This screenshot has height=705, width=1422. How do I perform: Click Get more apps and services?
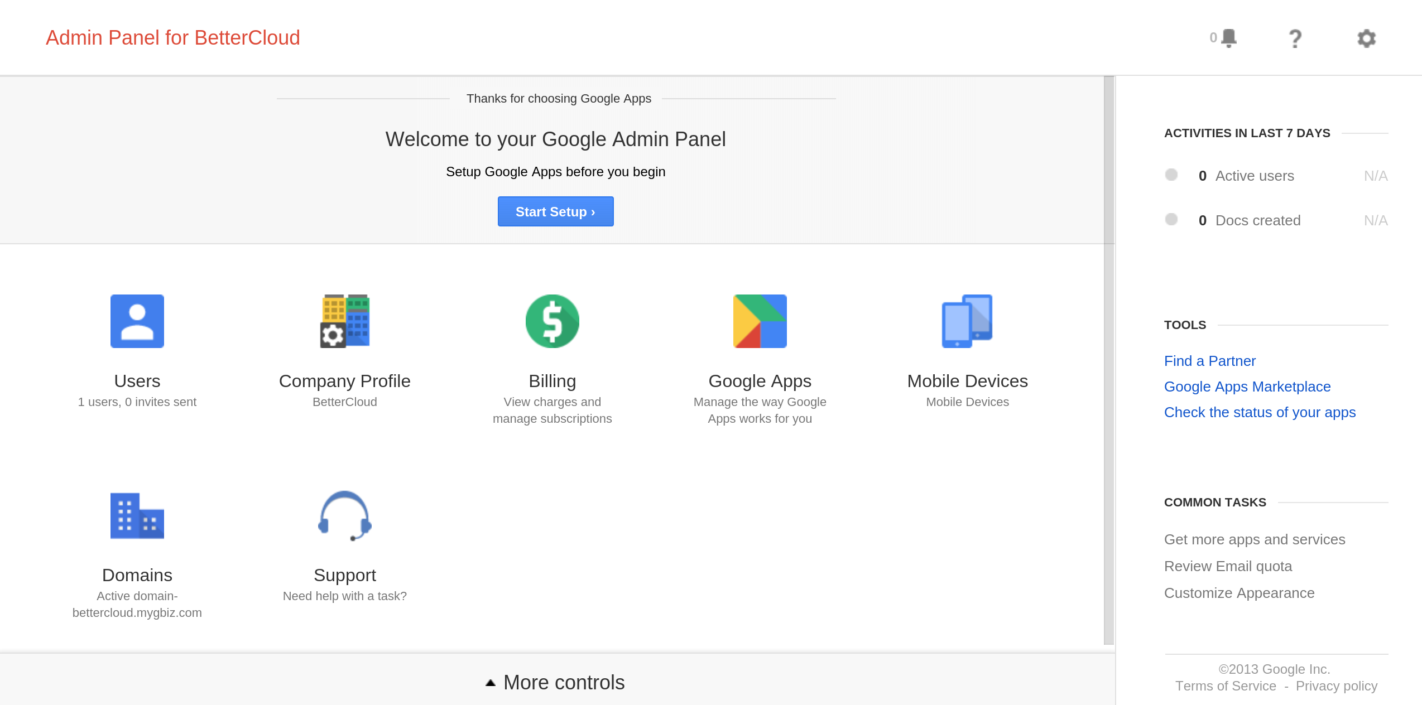[1255, 539]
